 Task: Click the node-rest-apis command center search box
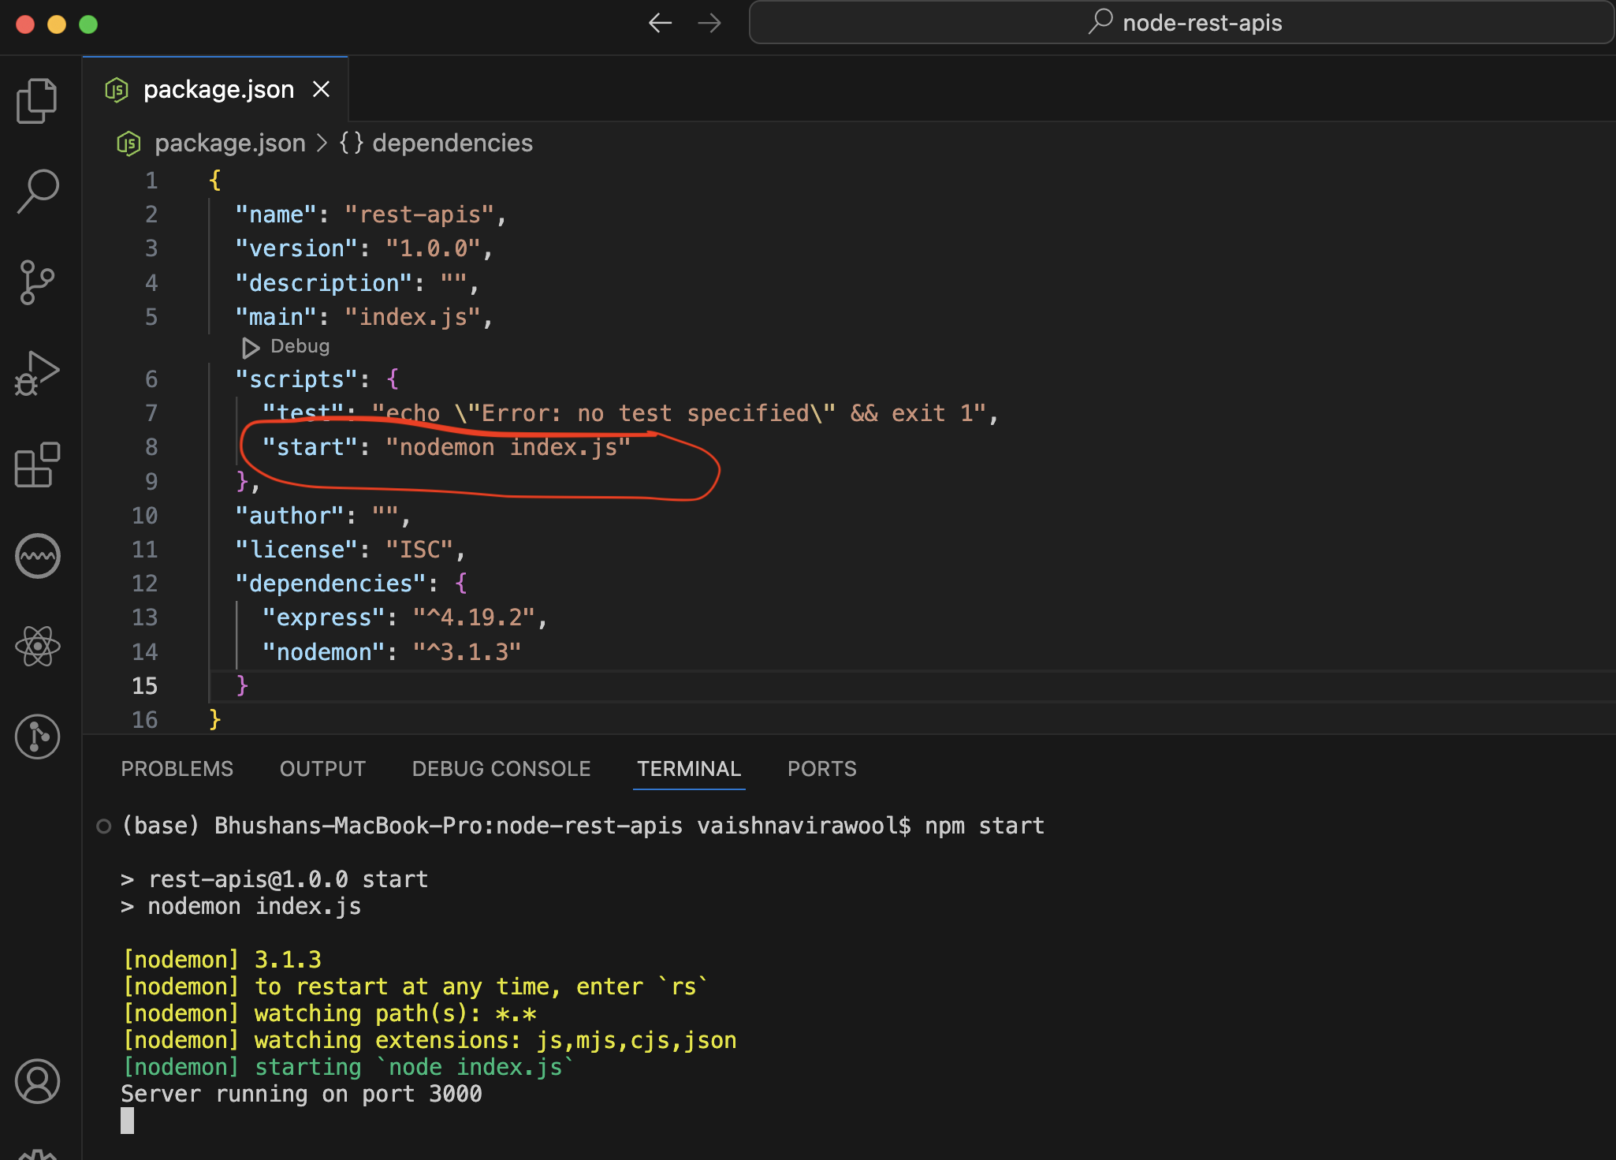1182,23
